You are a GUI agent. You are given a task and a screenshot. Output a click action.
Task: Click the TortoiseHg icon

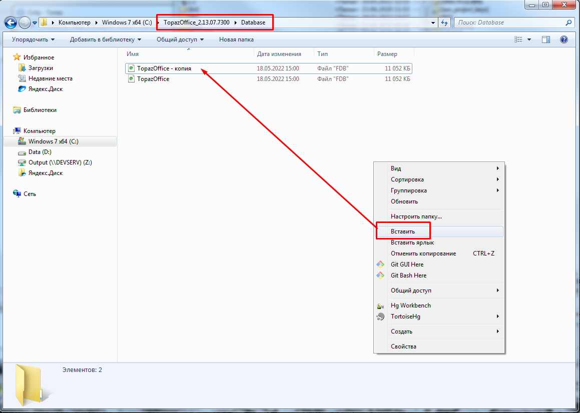380,316
